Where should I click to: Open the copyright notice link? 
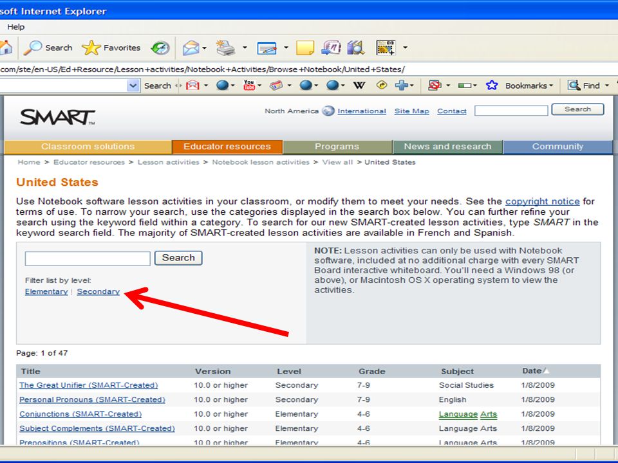click(542, 201)
